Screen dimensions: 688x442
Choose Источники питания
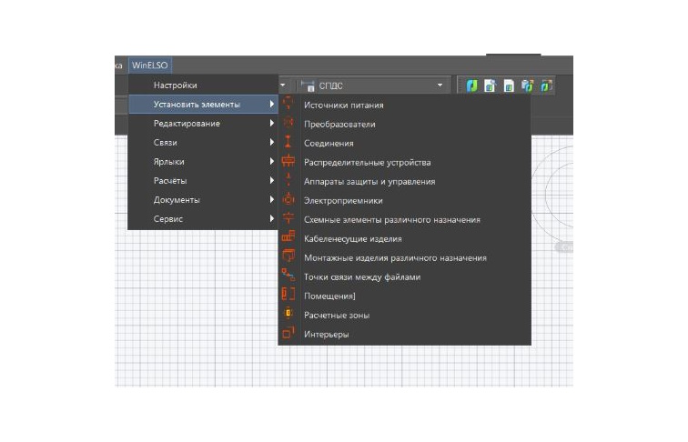405,105
